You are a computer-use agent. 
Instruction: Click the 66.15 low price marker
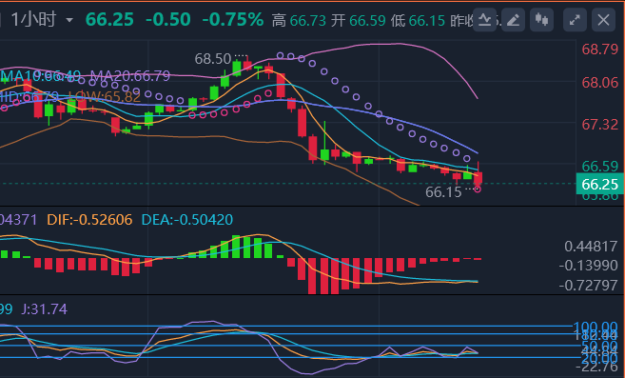[443, 192]
